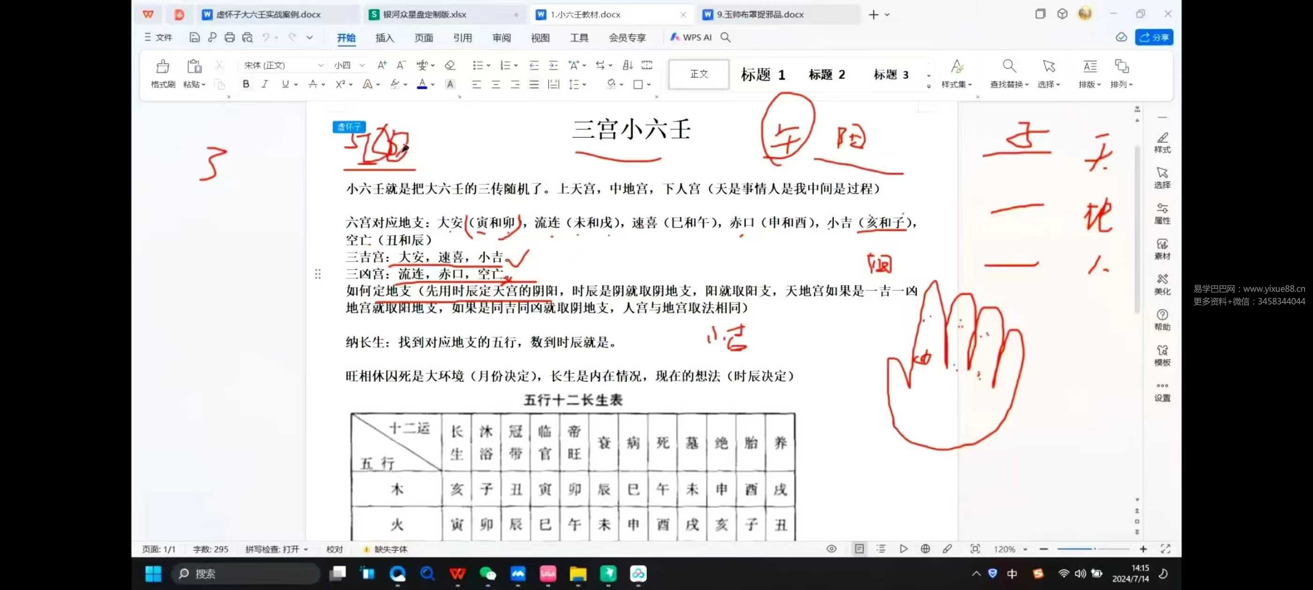Click the print icon in quick toolbar

(x=229, y=37)
